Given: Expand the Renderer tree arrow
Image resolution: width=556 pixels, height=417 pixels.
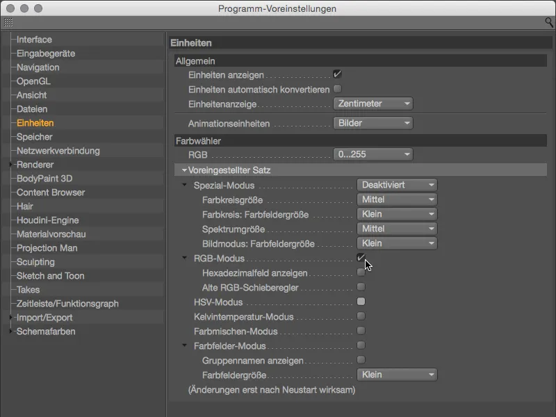Looking at the screenshot, I should tap(10, 165).
